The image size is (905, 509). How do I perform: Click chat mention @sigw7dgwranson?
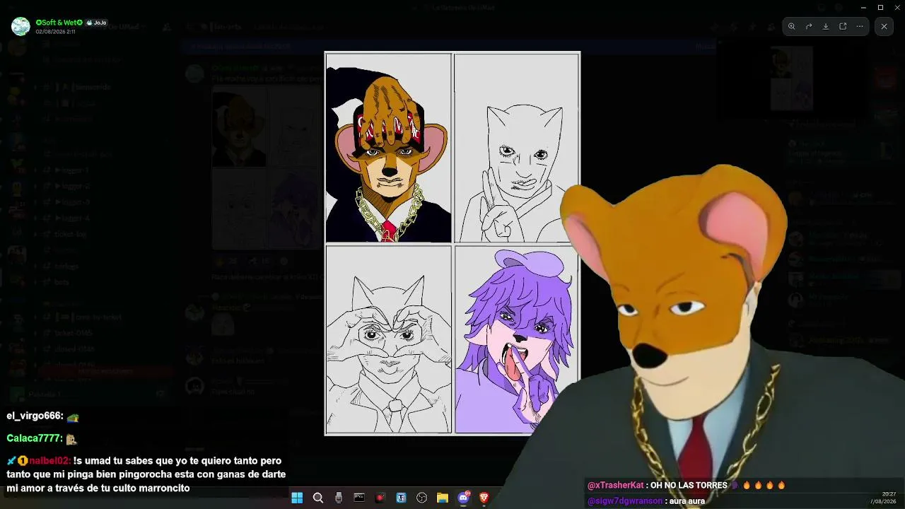625,501
